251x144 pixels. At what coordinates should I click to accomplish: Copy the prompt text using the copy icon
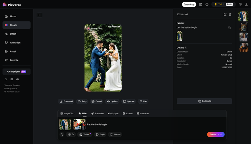[229, 28]
